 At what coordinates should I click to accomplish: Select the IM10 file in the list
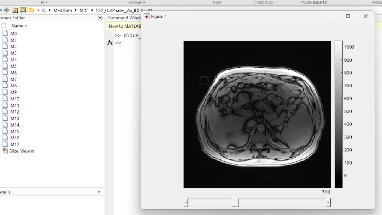tap(14, 99)
